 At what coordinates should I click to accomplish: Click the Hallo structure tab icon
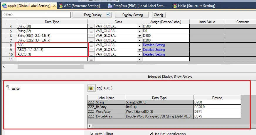pos(175,6)
